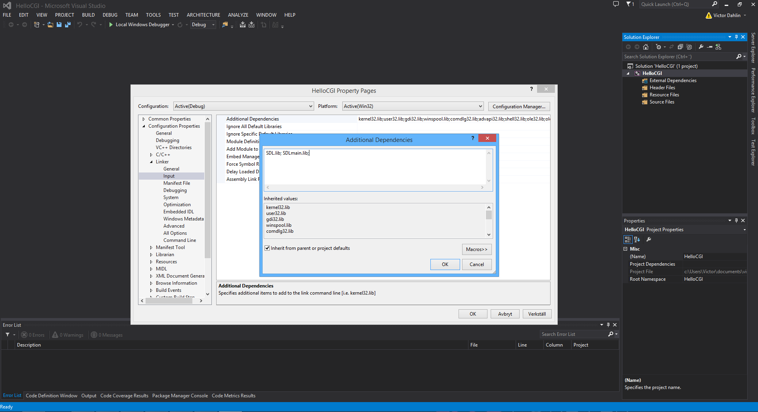Expand the C/C++ node
The height and width of the screenshot is (412, 758).
click(x=151, y=155)
